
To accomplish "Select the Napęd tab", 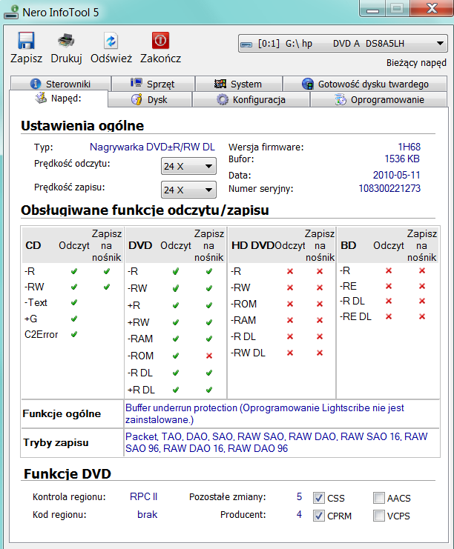I will click(59, 99).
